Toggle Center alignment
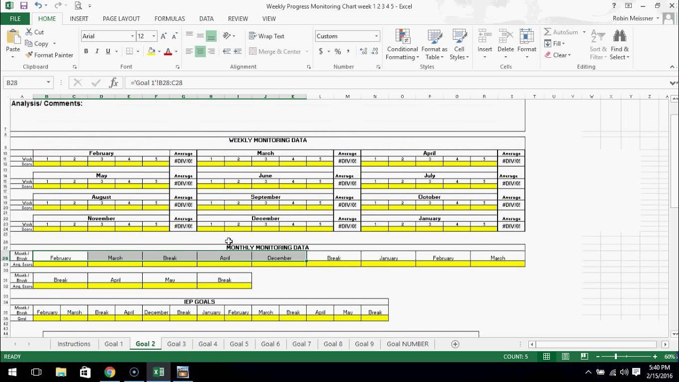Viewport: 679px width, 382px height. pyautogui.click(x=200, y=51)
